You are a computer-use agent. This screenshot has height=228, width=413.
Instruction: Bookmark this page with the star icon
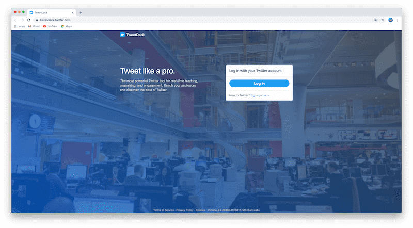pos(383,20)
